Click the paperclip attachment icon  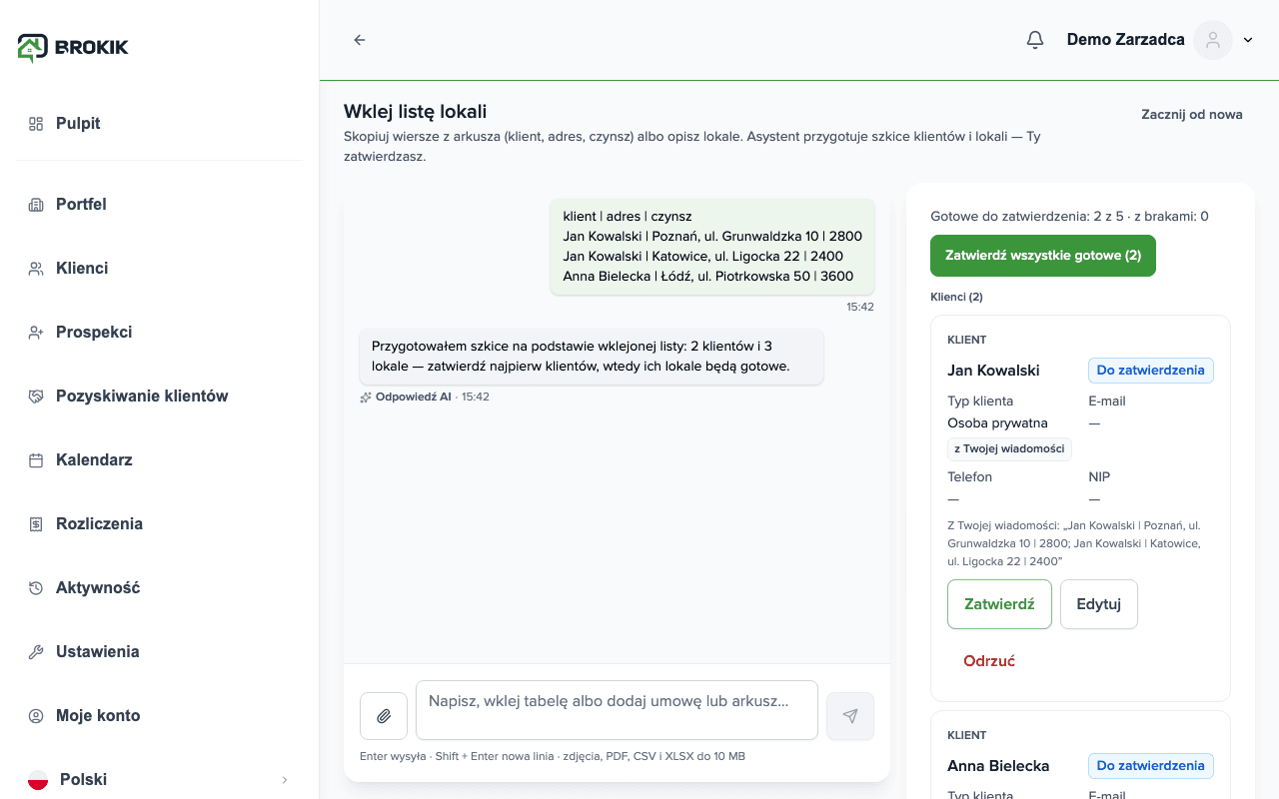[384, 716]
